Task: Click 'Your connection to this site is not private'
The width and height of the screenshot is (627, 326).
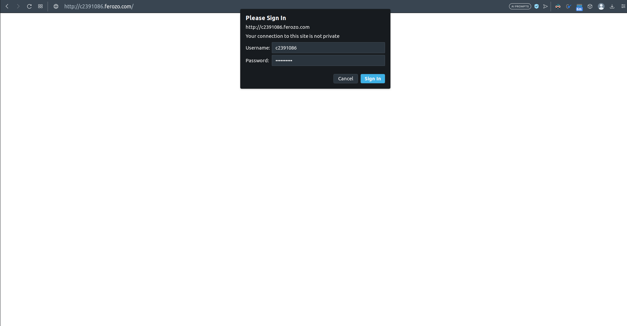Action: point(293,36)
